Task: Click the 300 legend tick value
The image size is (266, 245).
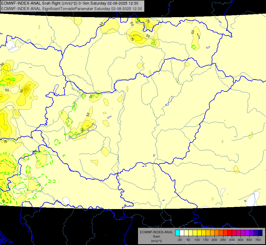Action: 232,240
